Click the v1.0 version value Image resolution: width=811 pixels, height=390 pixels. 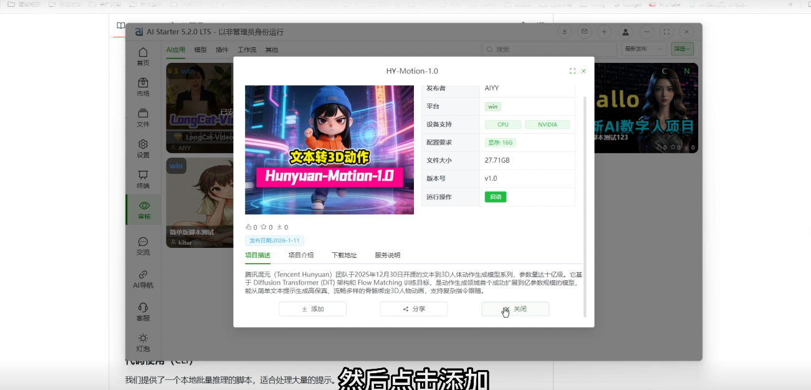point(491,179)
